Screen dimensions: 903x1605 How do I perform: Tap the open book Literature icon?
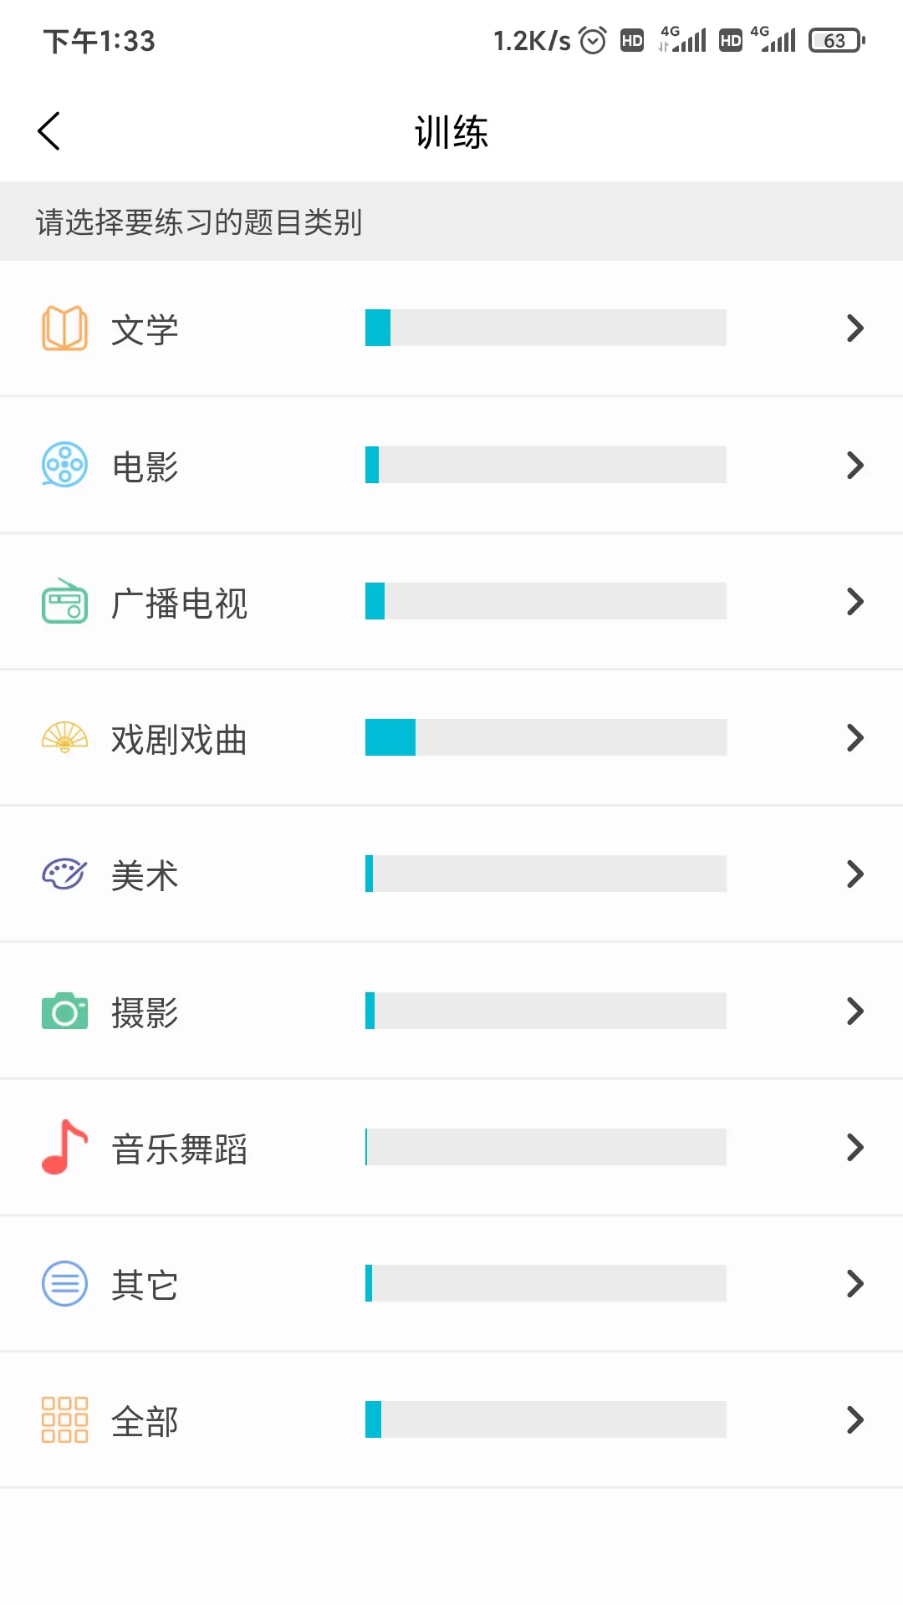pos(64,328)
